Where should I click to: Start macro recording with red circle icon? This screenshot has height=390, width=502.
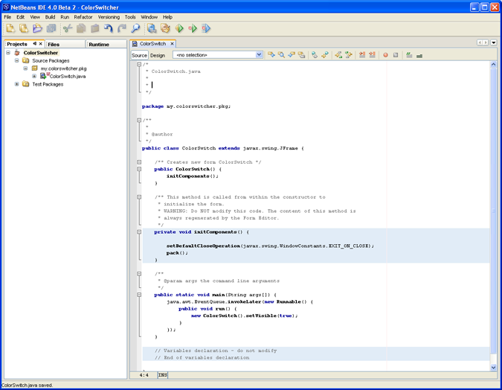pyautogui.click(x=385, y=55)
